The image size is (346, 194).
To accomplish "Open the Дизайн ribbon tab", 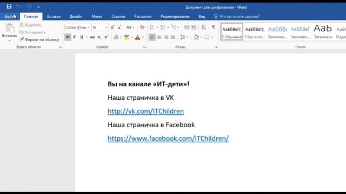I will (76, 17).
